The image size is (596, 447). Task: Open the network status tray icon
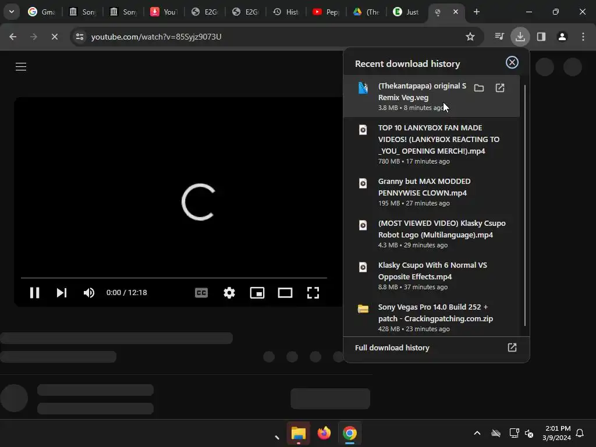click(514, 433)
